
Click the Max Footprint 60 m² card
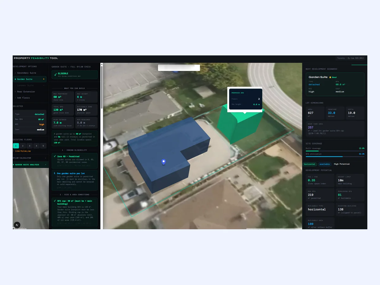pyautogui.click(x=63, y=97)
